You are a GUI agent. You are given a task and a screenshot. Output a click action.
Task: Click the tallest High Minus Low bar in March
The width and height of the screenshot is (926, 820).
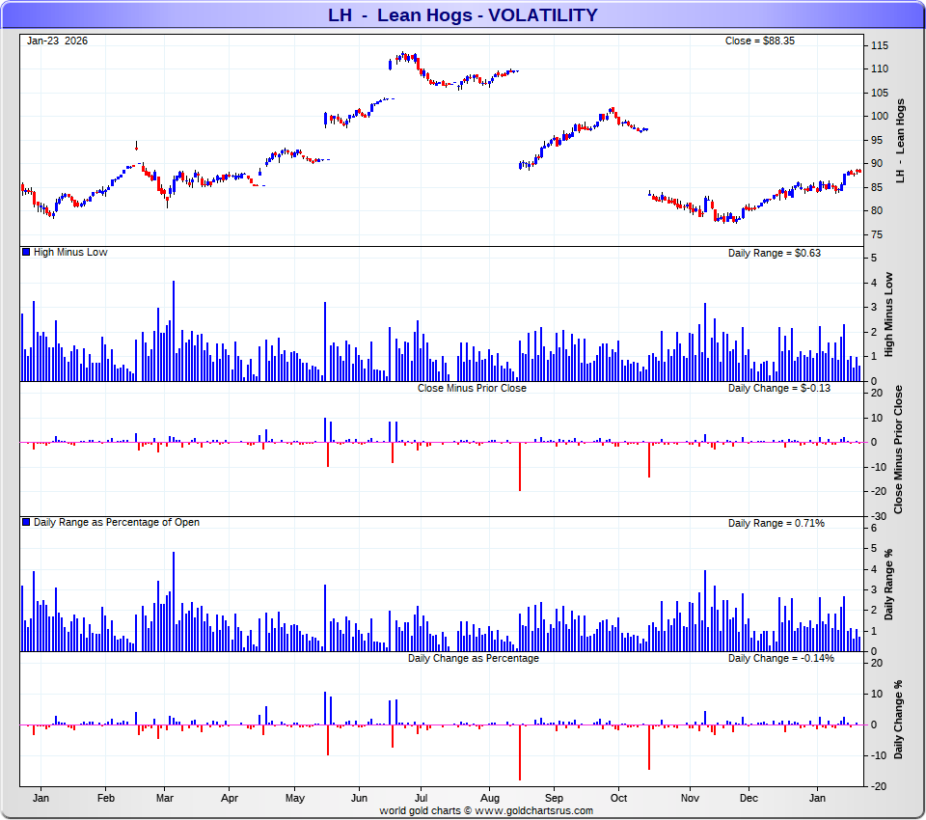pyautogui.click(x=174, y=331)
